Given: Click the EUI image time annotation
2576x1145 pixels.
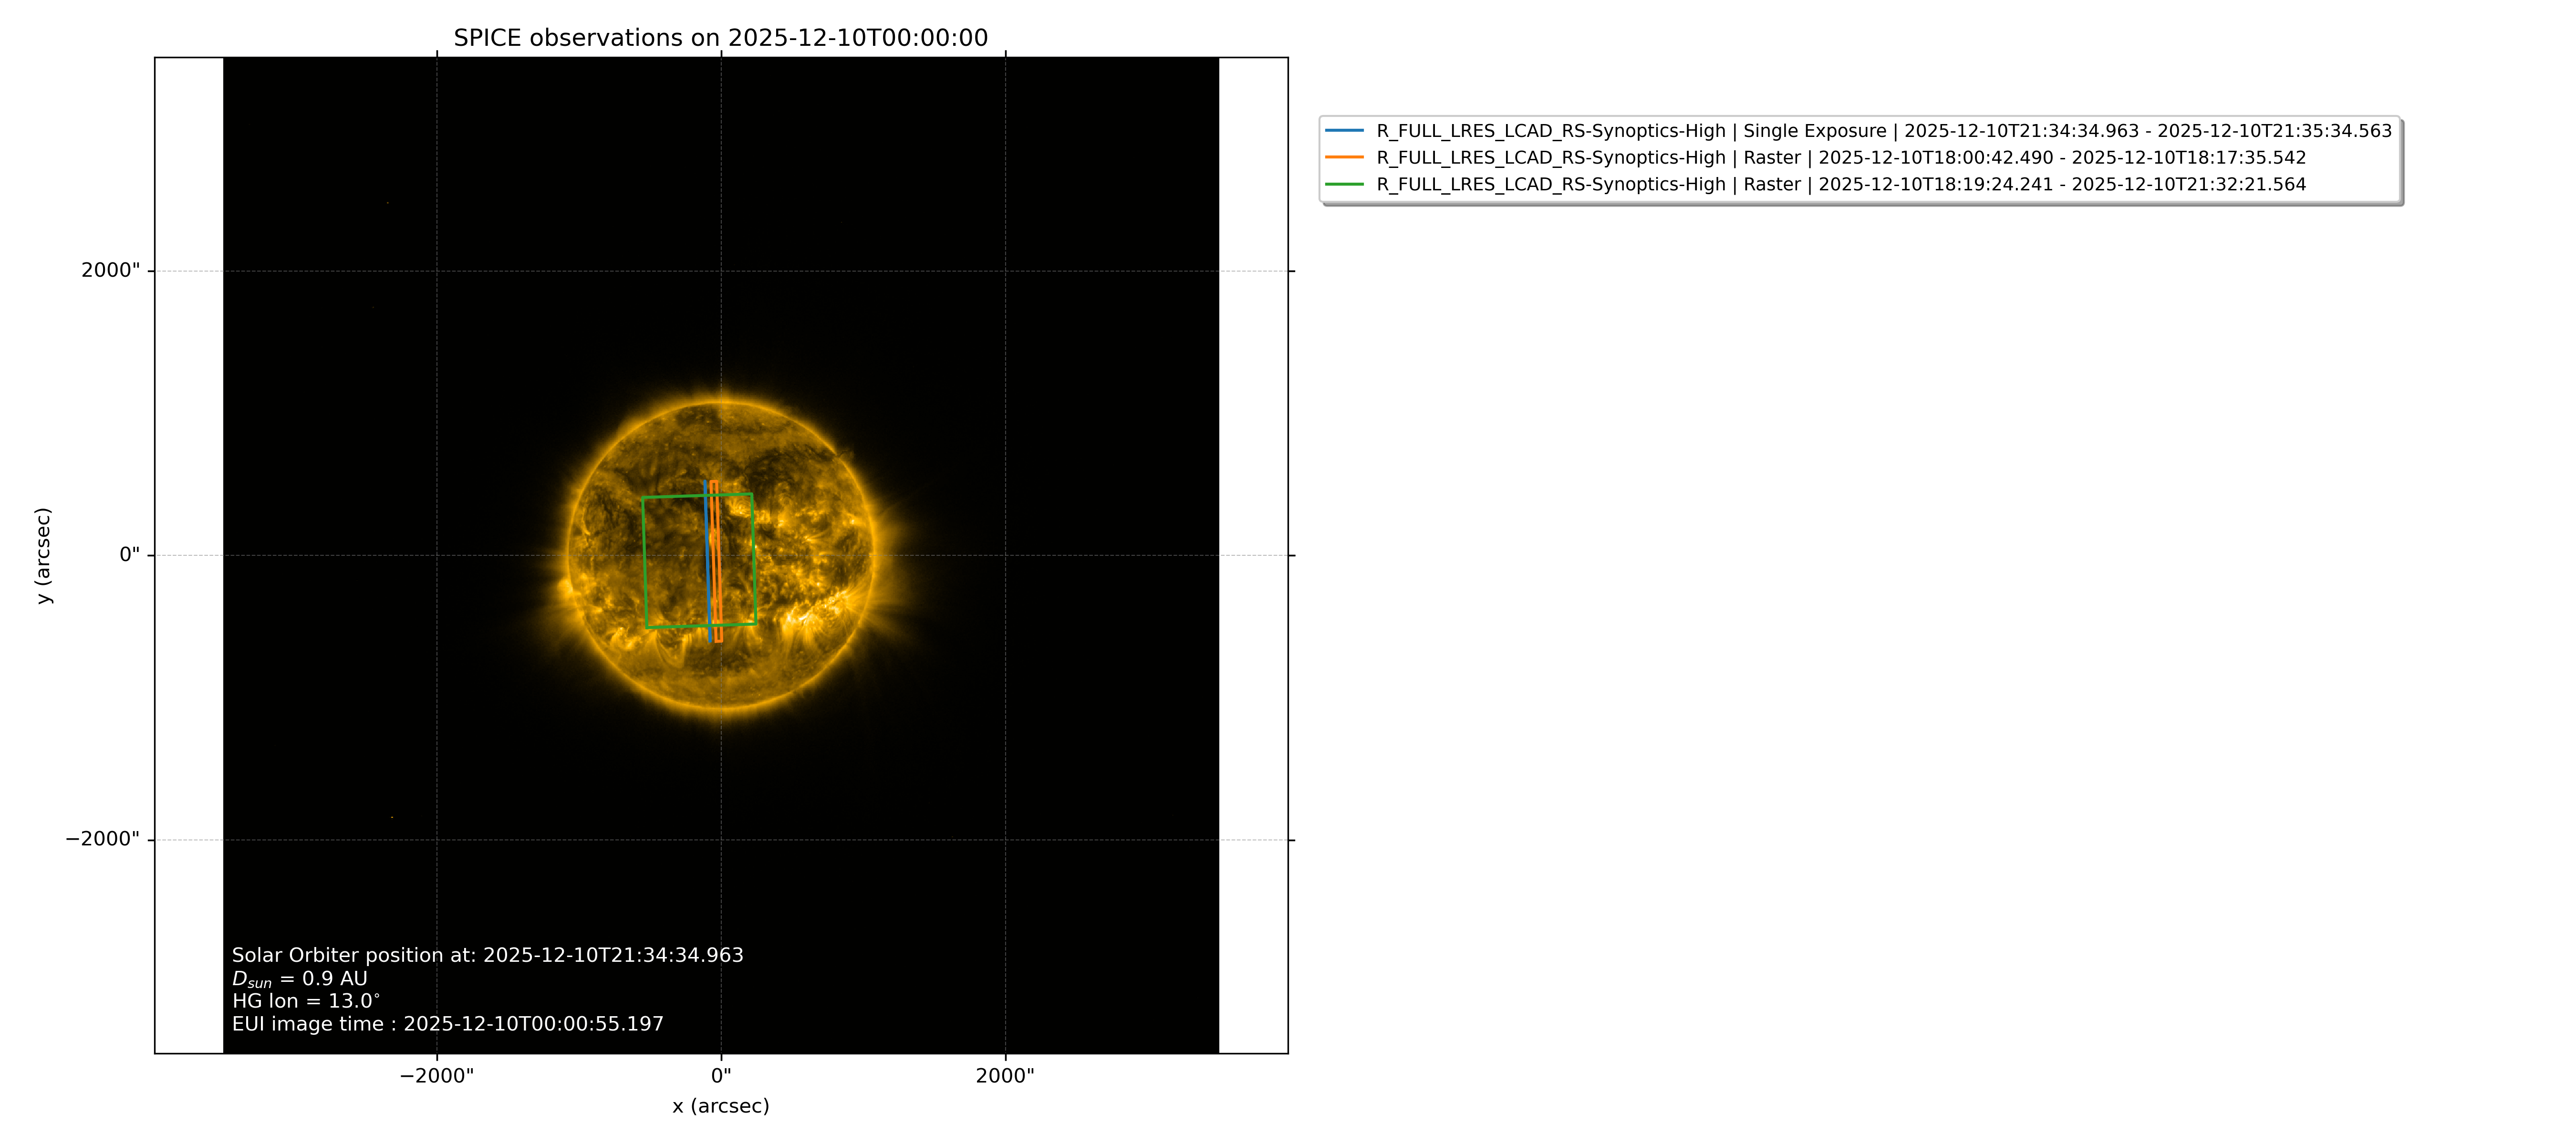Looking at the screenshot, I should point(447,1024).
